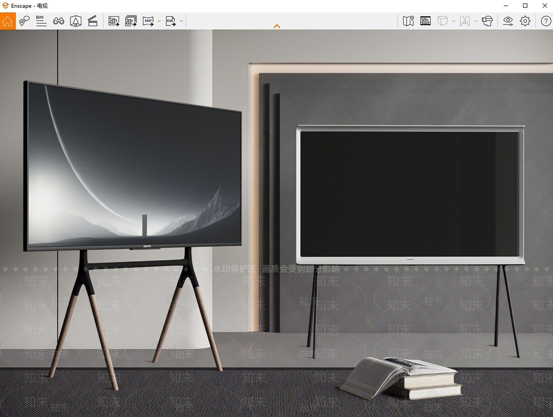Start batch rendering of views

pyautogui.click(x=131, y=21)
